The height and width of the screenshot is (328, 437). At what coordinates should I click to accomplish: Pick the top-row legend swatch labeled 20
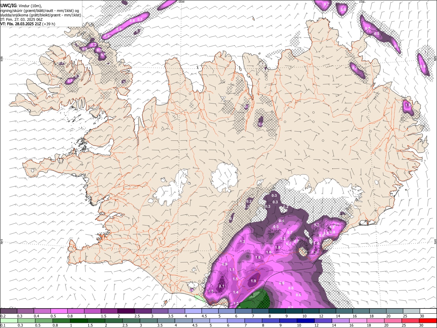pos(395,311)
